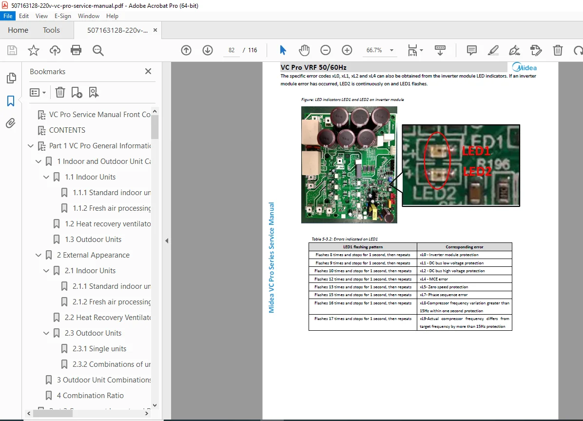Collapse Part 1 VC Pro General Information
583x421 pixels.
(x=31, y=146)
